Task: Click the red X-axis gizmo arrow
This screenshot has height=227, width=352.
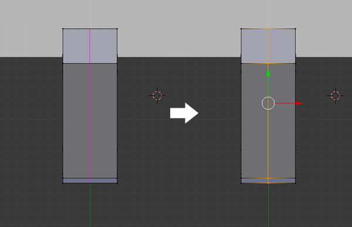Action: point(299,103)
